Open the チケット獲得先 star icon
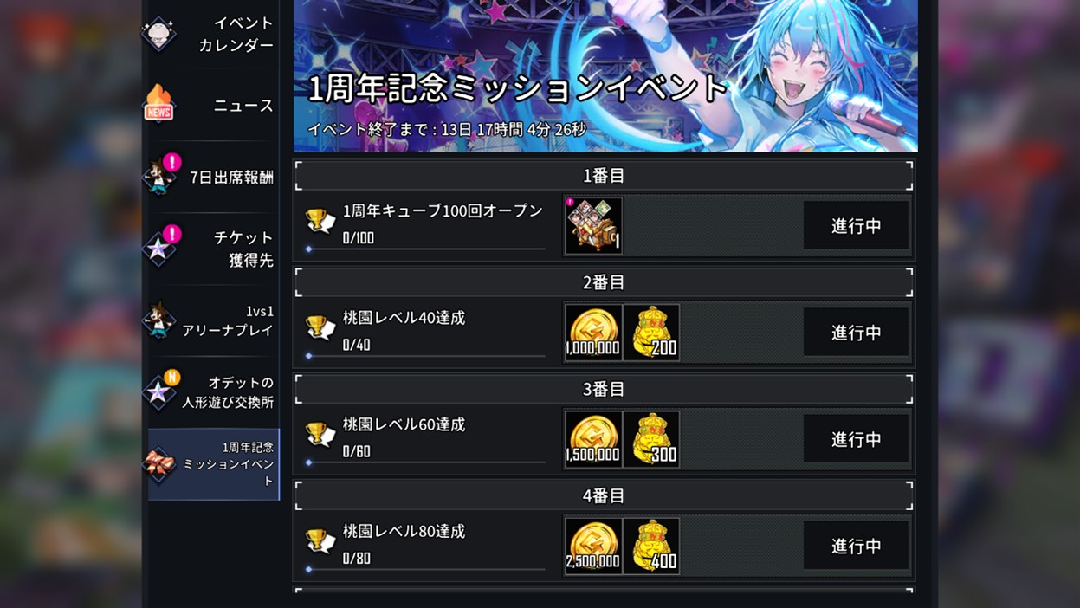The height and width of the screenshot is (608, 1080). click(x=159, y=248)
